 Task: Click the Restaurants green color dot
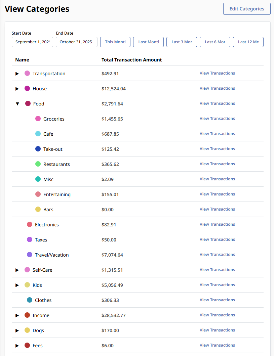38,164
